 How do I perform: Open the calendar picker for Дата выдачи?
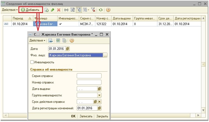point(99,89)
